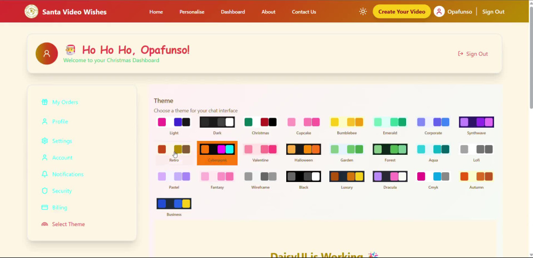Image resolution: width=533 pixels, height=258 pixels.
Task: Open Select Theme in the sidebar
Action: point(68,224)
